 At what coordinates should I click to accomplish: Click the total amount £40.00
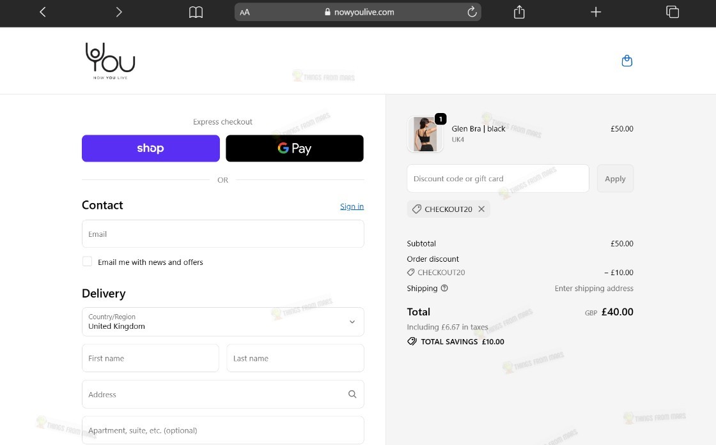[618, 312]
